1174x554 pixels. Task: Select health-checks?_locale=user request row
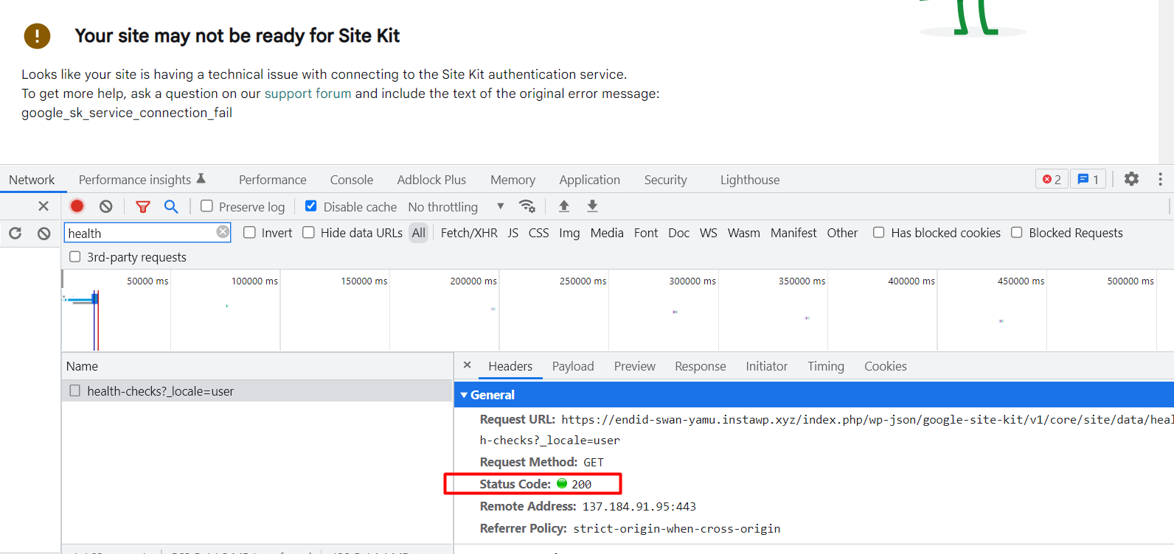(x=257, y=390)
